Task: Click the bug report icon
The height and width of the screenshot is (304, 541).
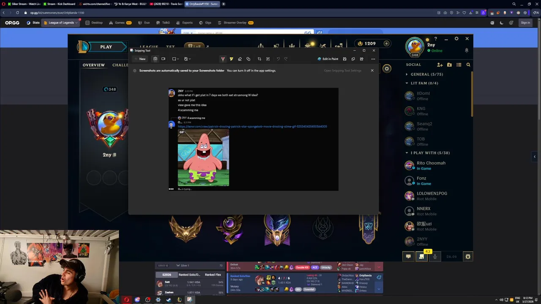Action: pyautogui.click(x=468, y=256)
